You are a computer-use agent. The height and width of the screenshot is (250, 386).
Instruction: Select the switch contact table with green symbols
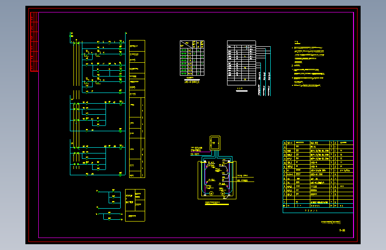tap(192, 58)
